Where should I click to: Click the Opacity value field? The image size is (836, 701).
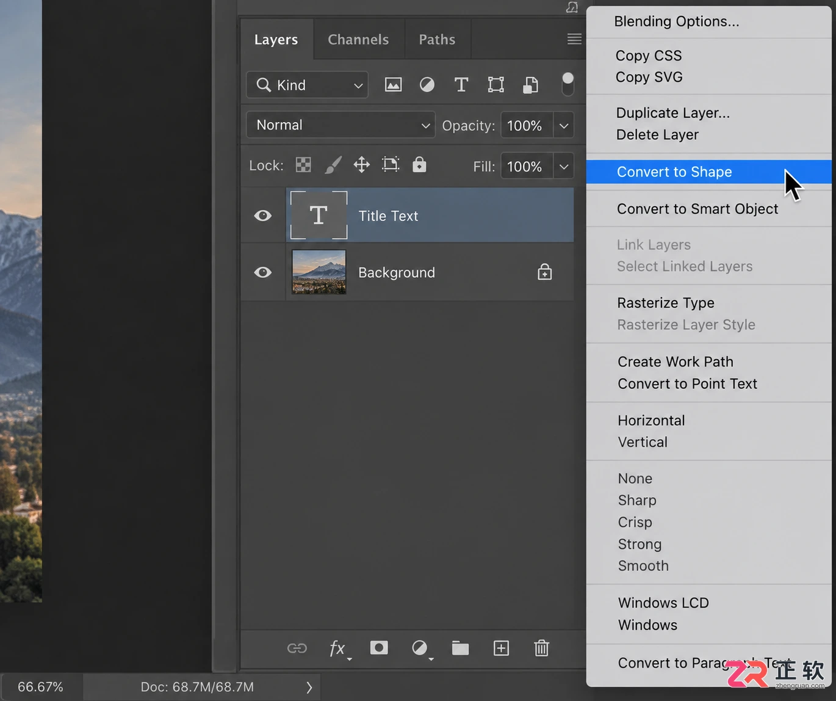point(527,126)
